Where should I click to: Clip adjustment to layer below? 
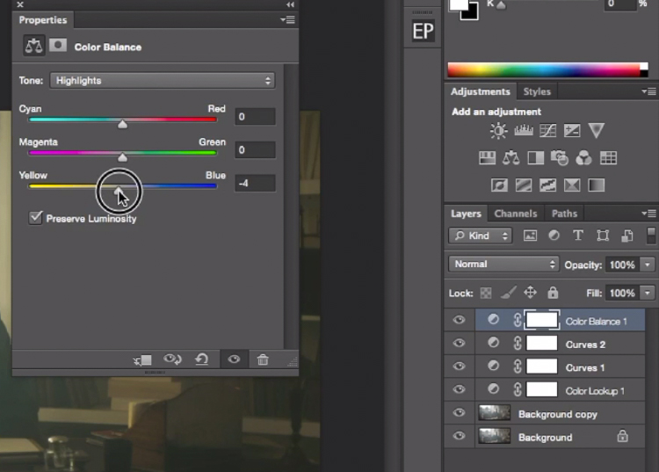(142, 359)
